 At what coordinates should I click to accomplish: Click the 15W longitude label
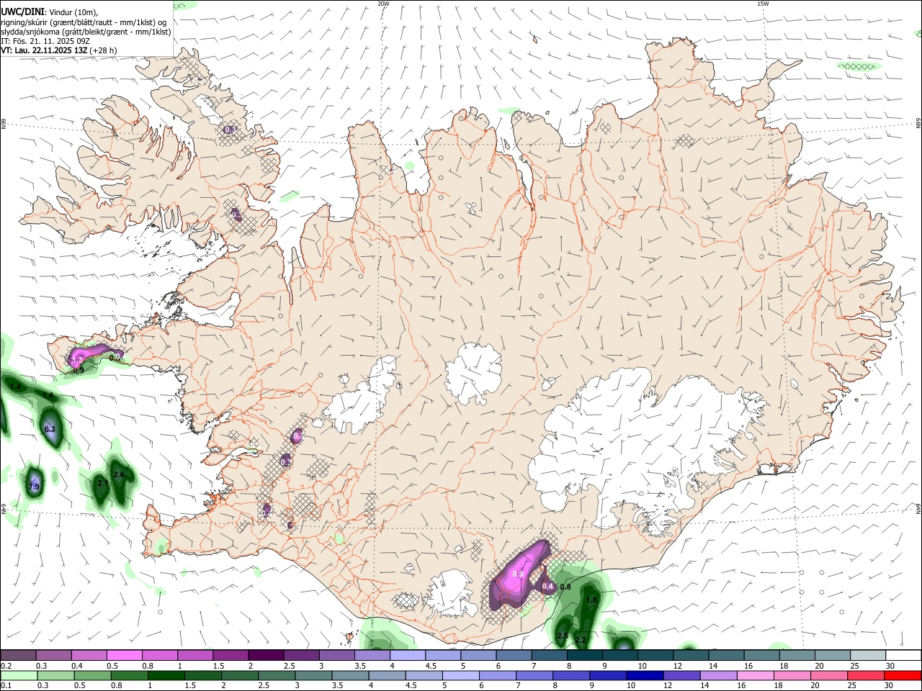pos(763,4)
